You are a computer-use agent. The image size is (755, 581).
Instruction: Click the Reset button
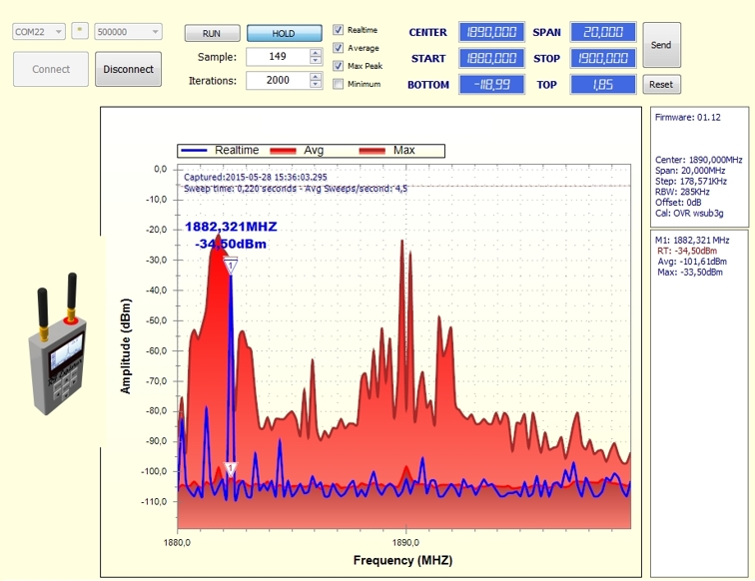(661, 84)
